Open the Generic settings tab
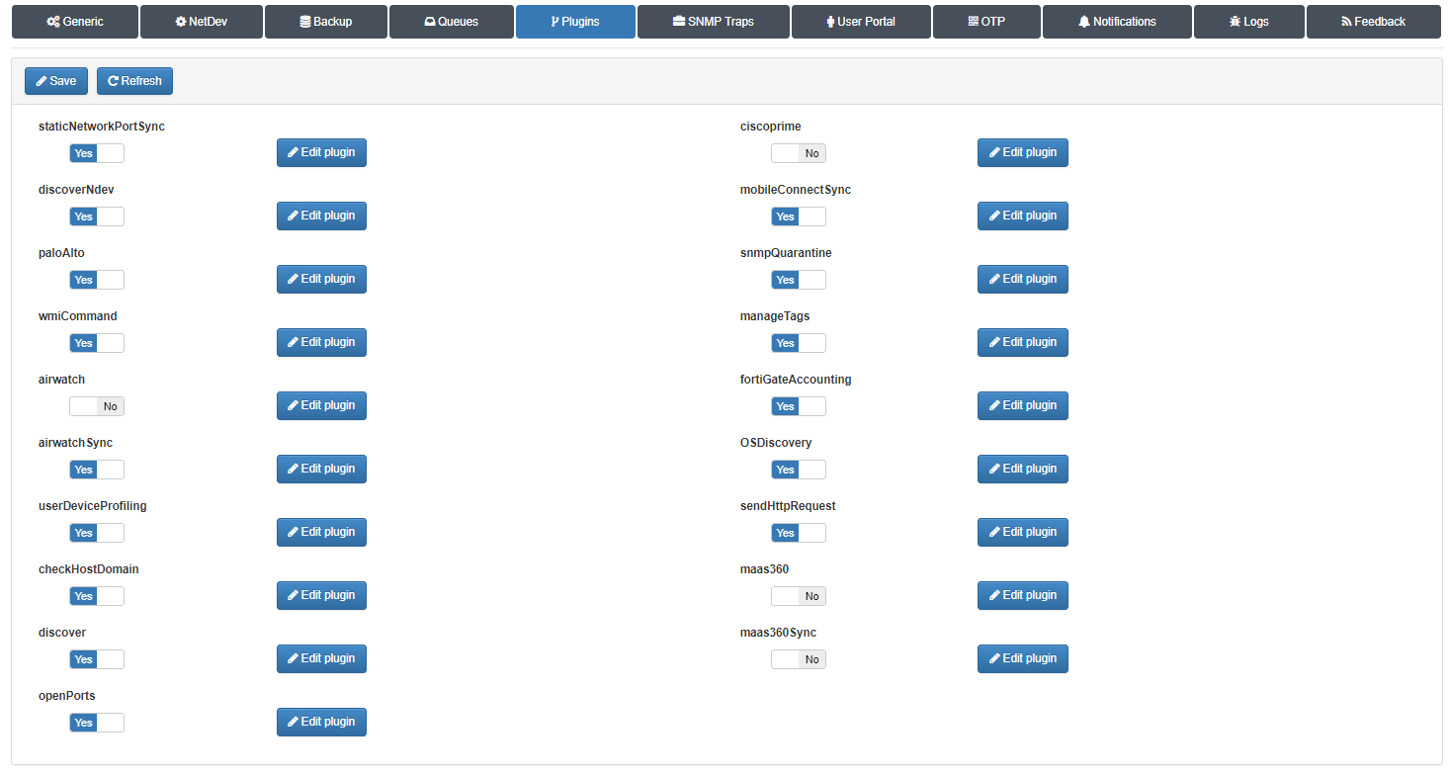 74,22
